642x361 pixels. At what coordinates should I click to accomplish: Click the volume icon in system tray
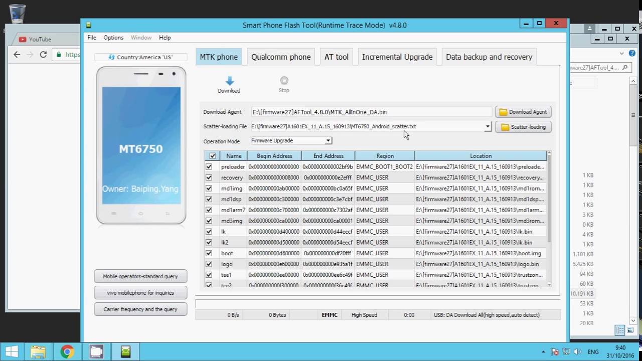577,352
